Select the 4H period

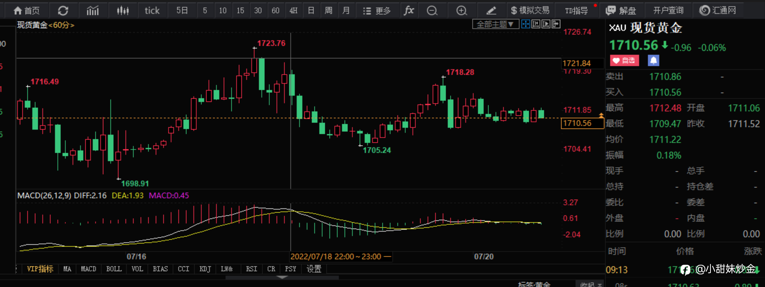[293, 10]
